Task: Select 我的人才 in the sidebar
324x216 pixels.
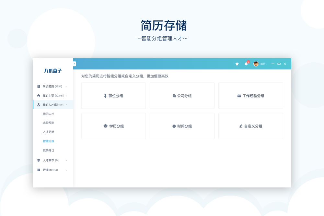Action: point(48,114)
